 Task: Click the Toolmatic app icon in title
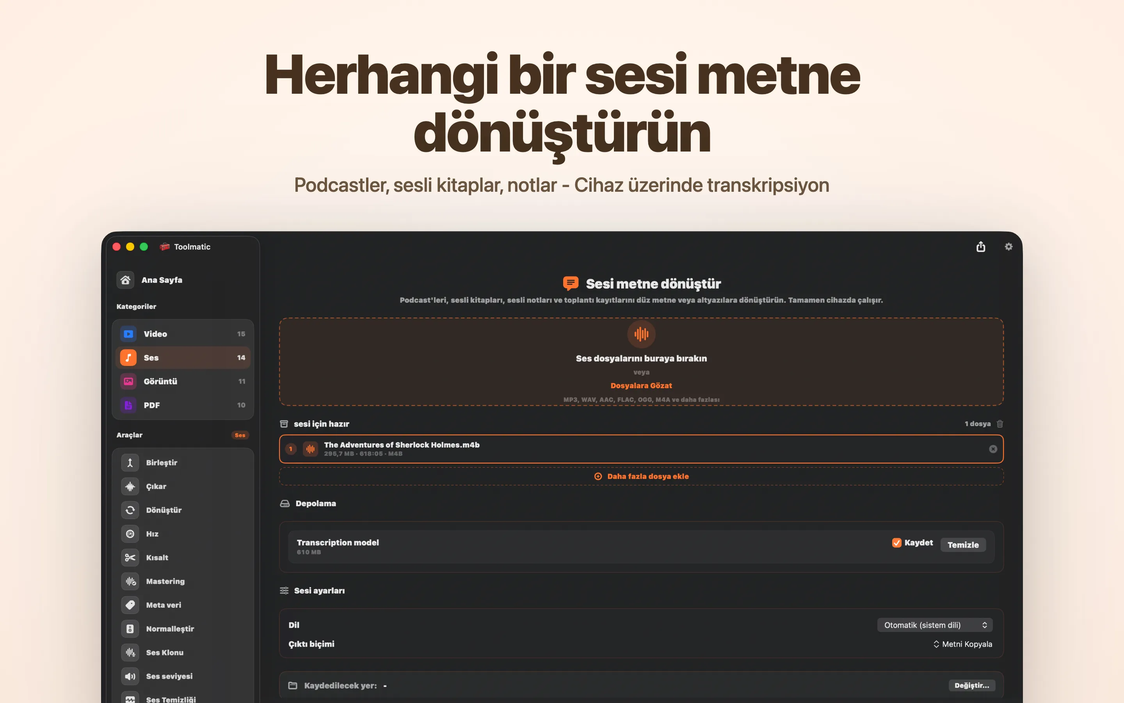[164, 246]
